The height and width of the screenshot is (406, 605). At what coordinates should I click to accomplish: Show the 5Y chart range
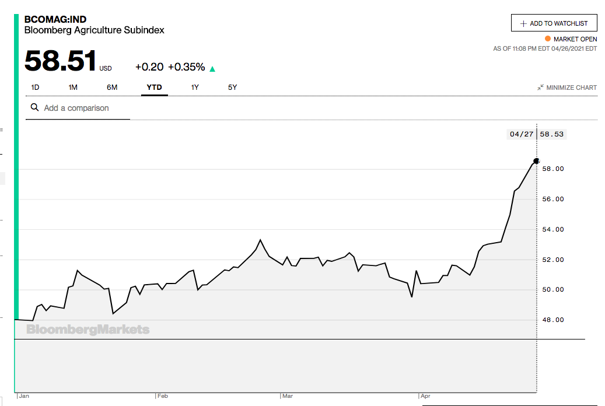232,87
